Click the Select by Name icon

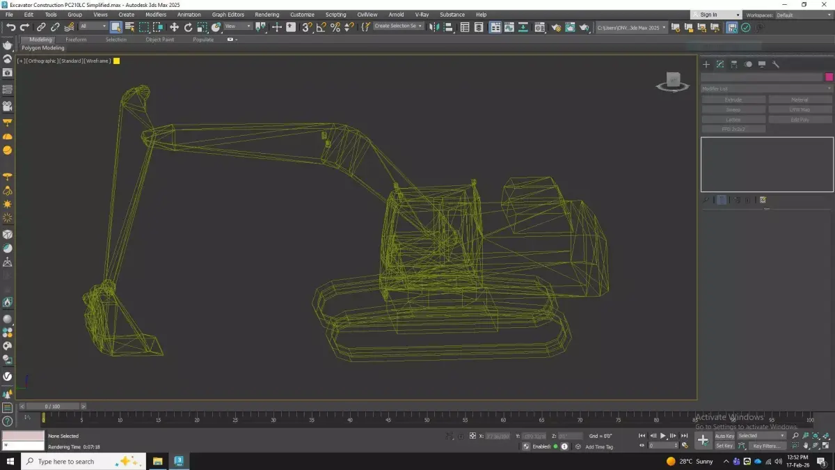click(129, 27)
